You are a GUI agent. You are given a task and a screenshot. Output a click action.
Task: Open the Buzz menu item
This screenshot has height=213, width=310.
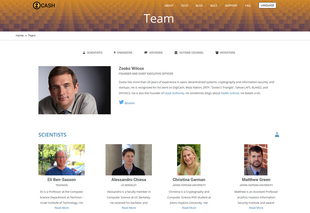point(214,5)
